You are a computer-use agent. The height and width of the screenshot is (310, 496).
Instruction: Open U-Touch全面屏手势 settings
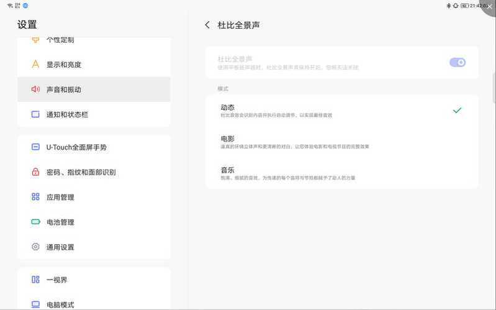tap(94, 147)
